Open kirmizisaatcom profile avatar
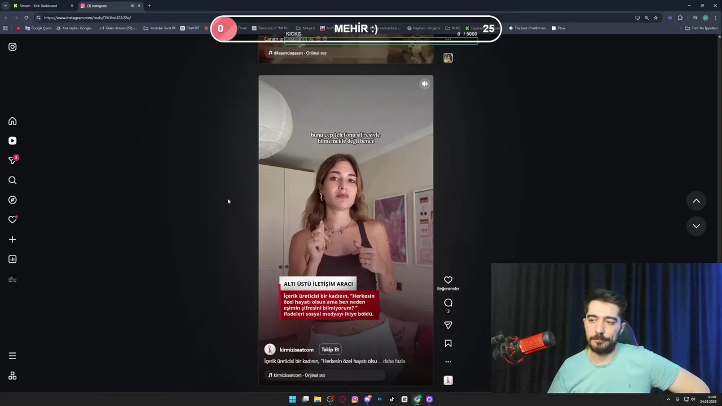722x406 pixels. pos(270,350)
